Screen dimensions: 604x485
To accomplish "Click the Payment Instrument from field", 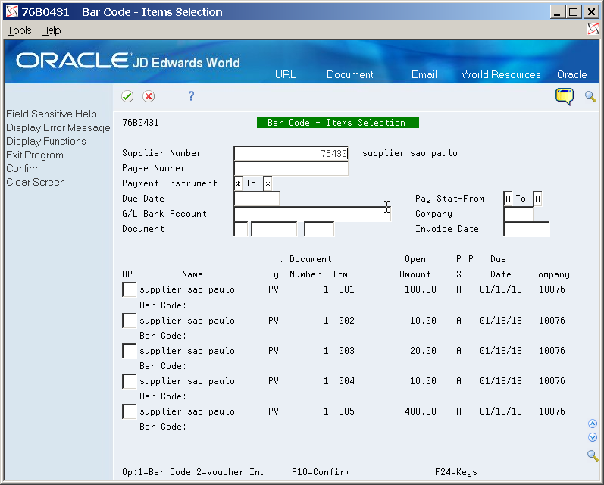I will 238,183.
